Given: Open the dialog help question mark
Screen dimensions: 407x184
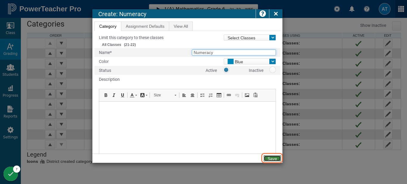Looking at the screenshot, I should [262, 14].
